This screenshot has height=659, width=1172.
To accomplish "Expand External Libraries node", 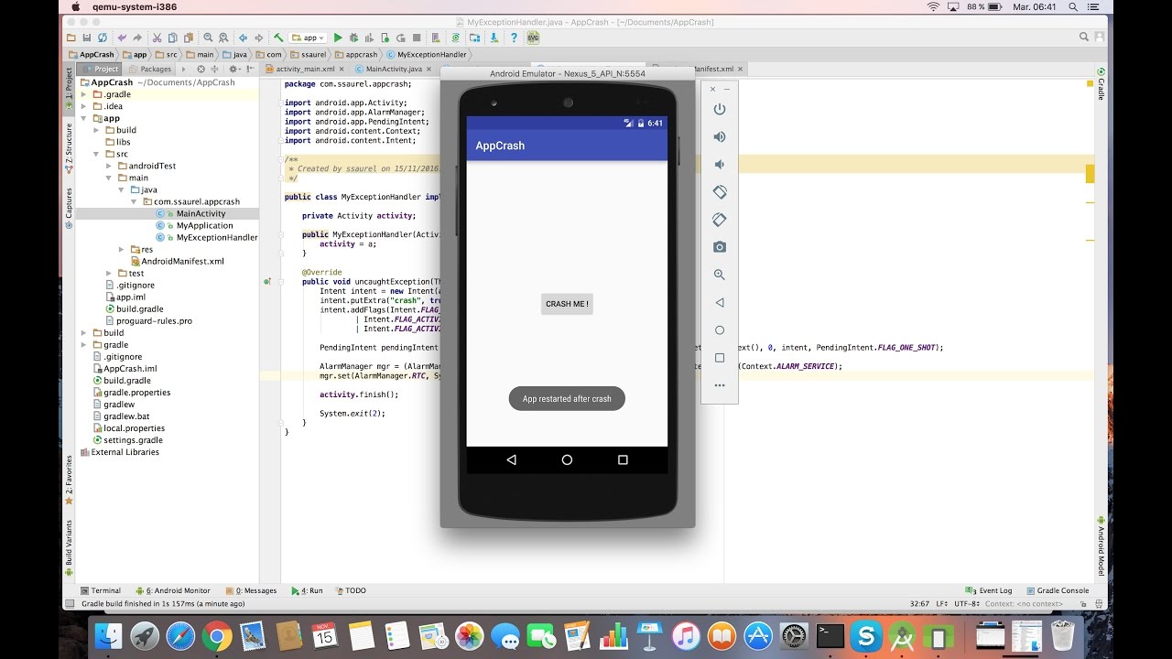I will [x=119, y=452].
